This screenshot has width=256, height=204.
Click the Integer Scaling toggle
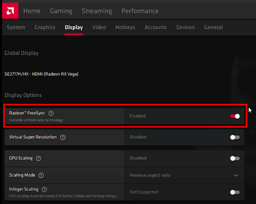235,192
